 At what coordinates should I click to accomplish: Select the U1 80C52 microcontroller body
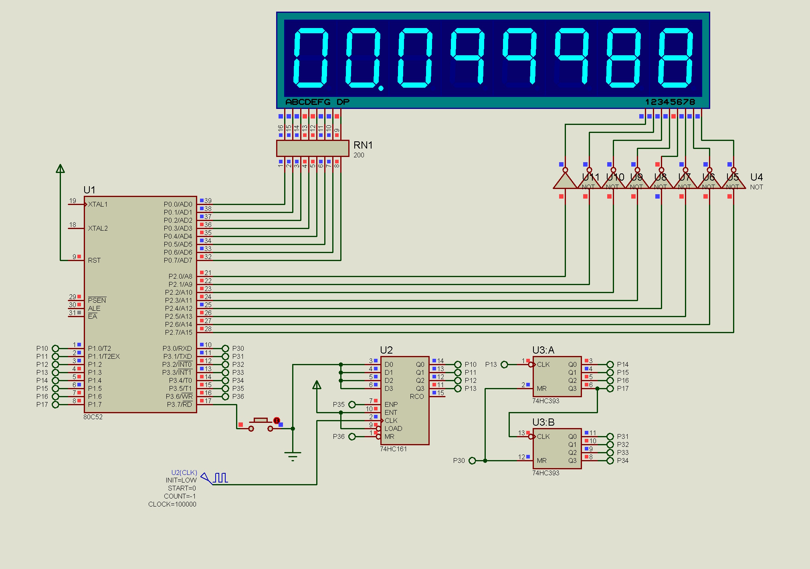140,304
